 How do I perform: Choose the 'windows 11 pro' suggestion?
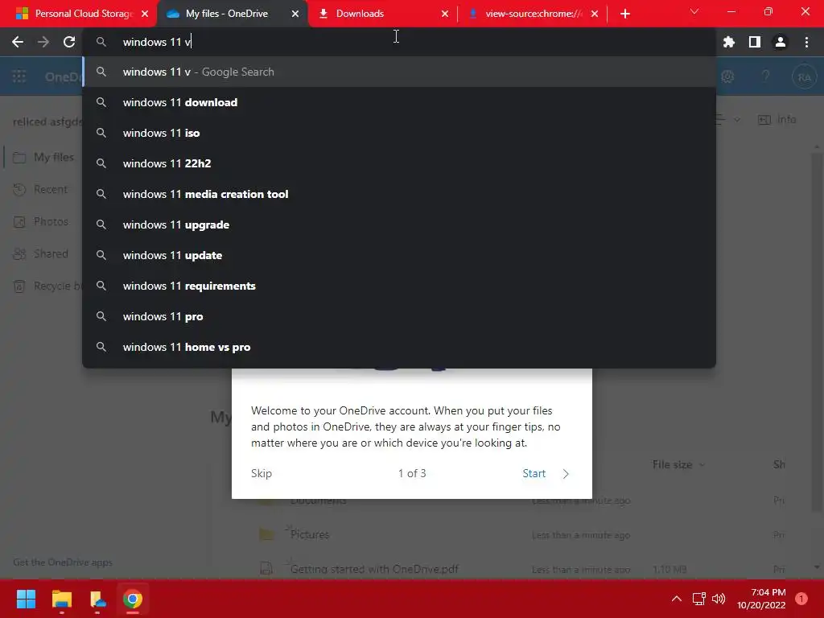pos(399,316)
